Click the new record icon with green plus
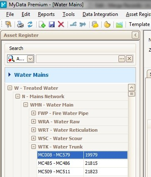Screen dimensions: 151x177 coord(42,24)
